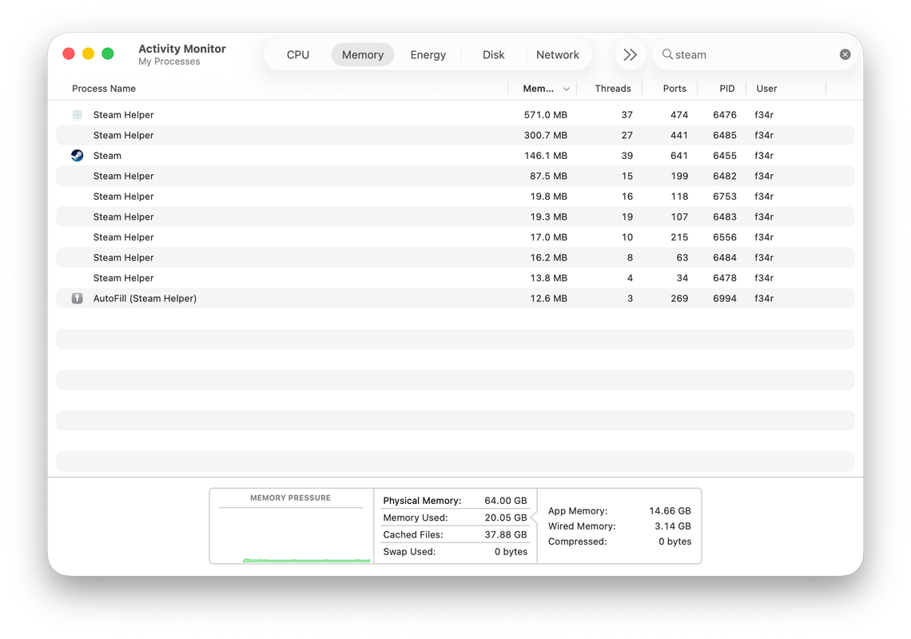Viewport: 911px width, 639px height.
Task: Click the My Processes subtitle
Action: point(169,62)
